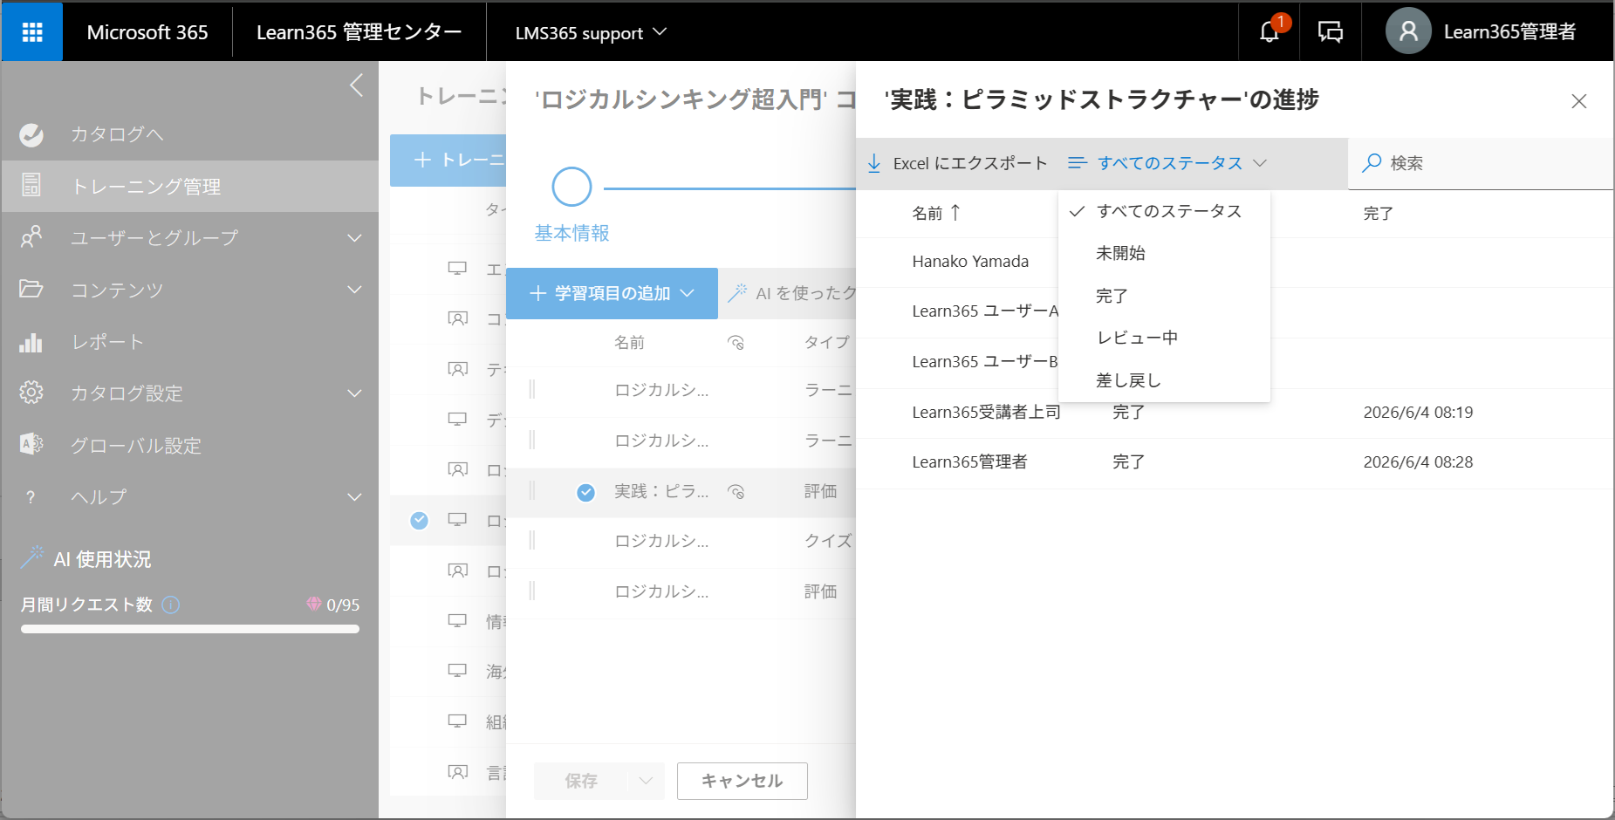This screenshot has width=1615, height=820.
Task: Click the ユーザーとグループ people icon
Action: [x=31, y=237]
